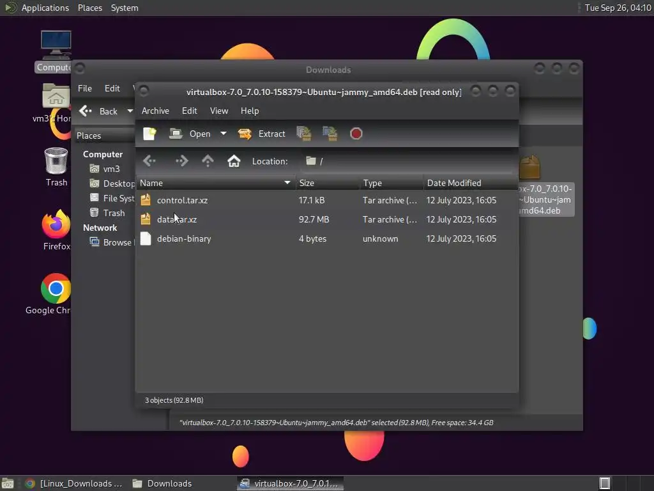
Task: Open the Trash desktop icon
Action: 56,167
